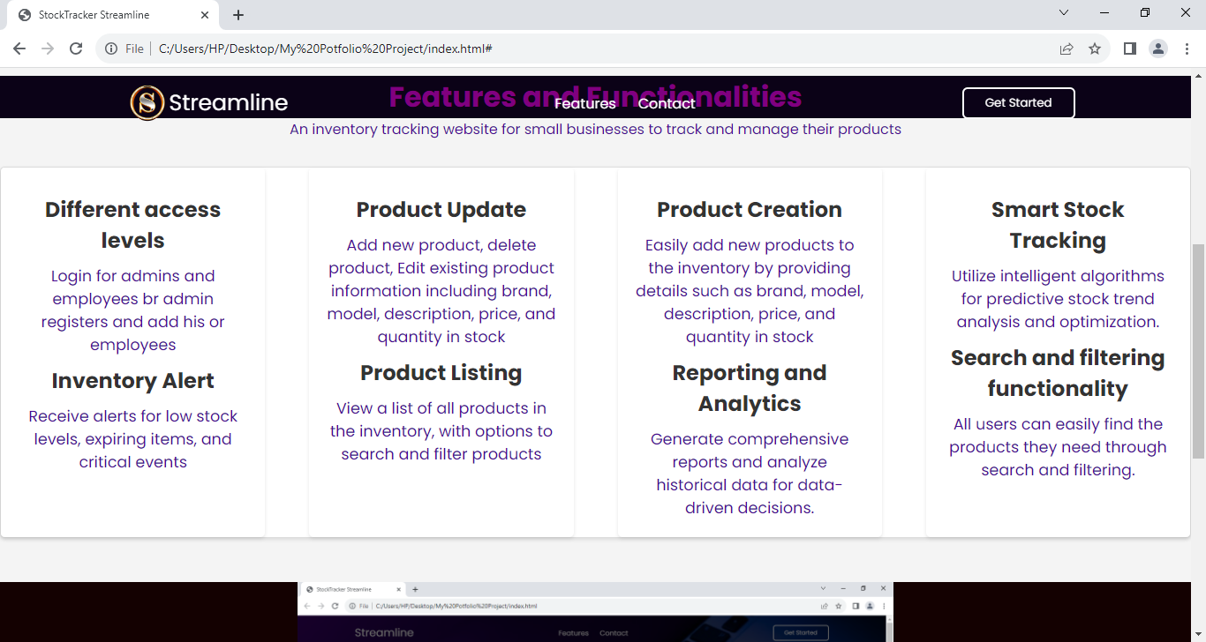Open the Contact navigation link
The height and width of the screenshot is (642, 1206).
[667, 104]
